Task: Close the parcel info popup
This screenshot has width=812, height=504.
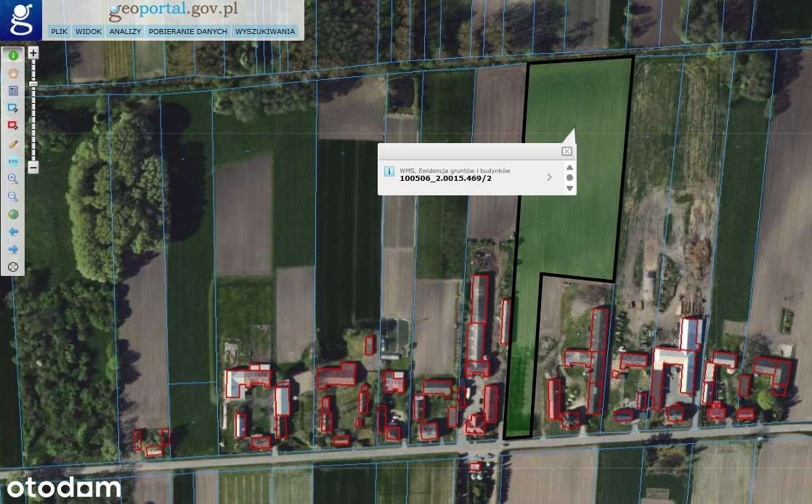Action: point(567,151)
